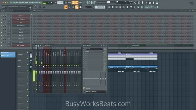Open the FL STUDIO What's New news panel

pyautogui.click(x=150, y=7)
